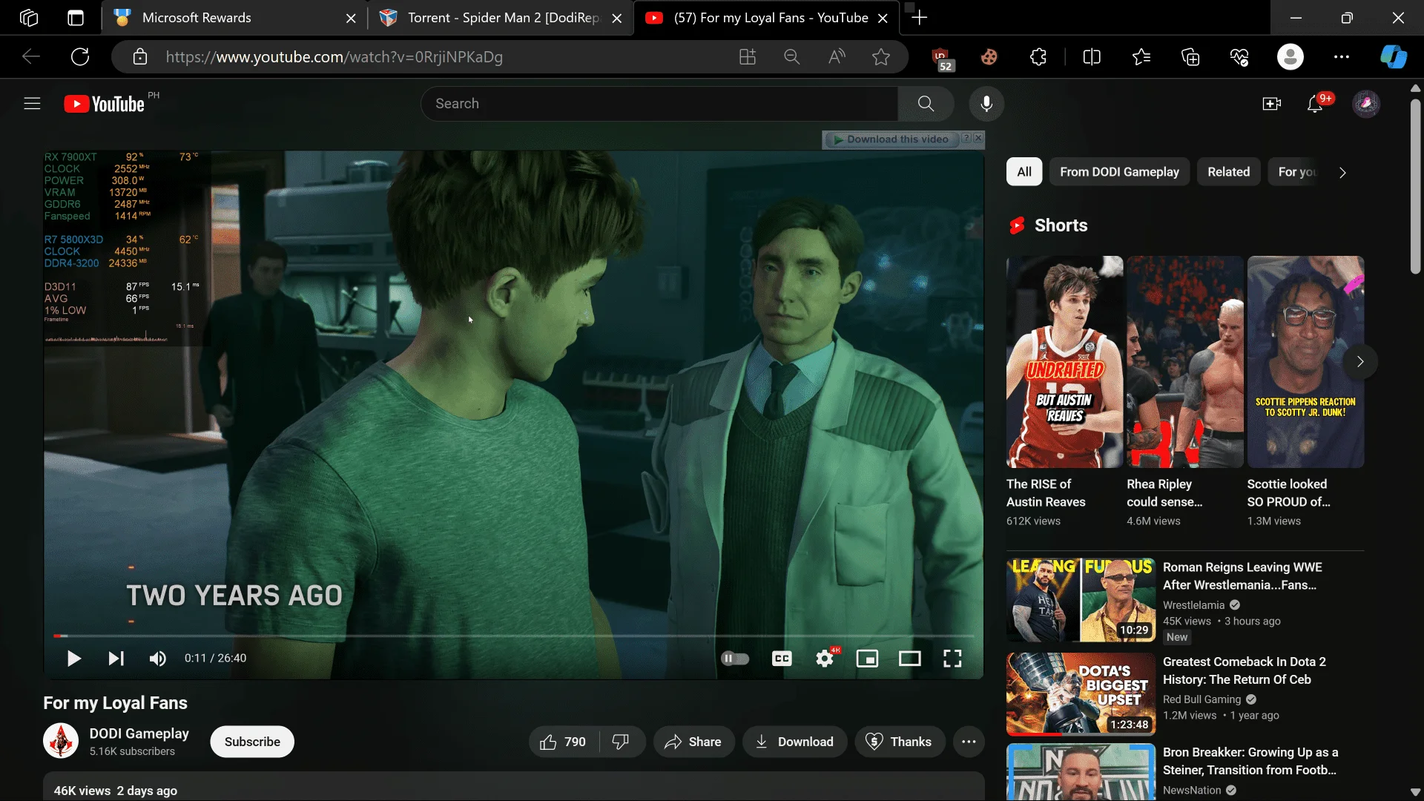Switch to the Microsoft Rewards tab
The width and height of the screenshot is (1424, 801).
point(234,18)
